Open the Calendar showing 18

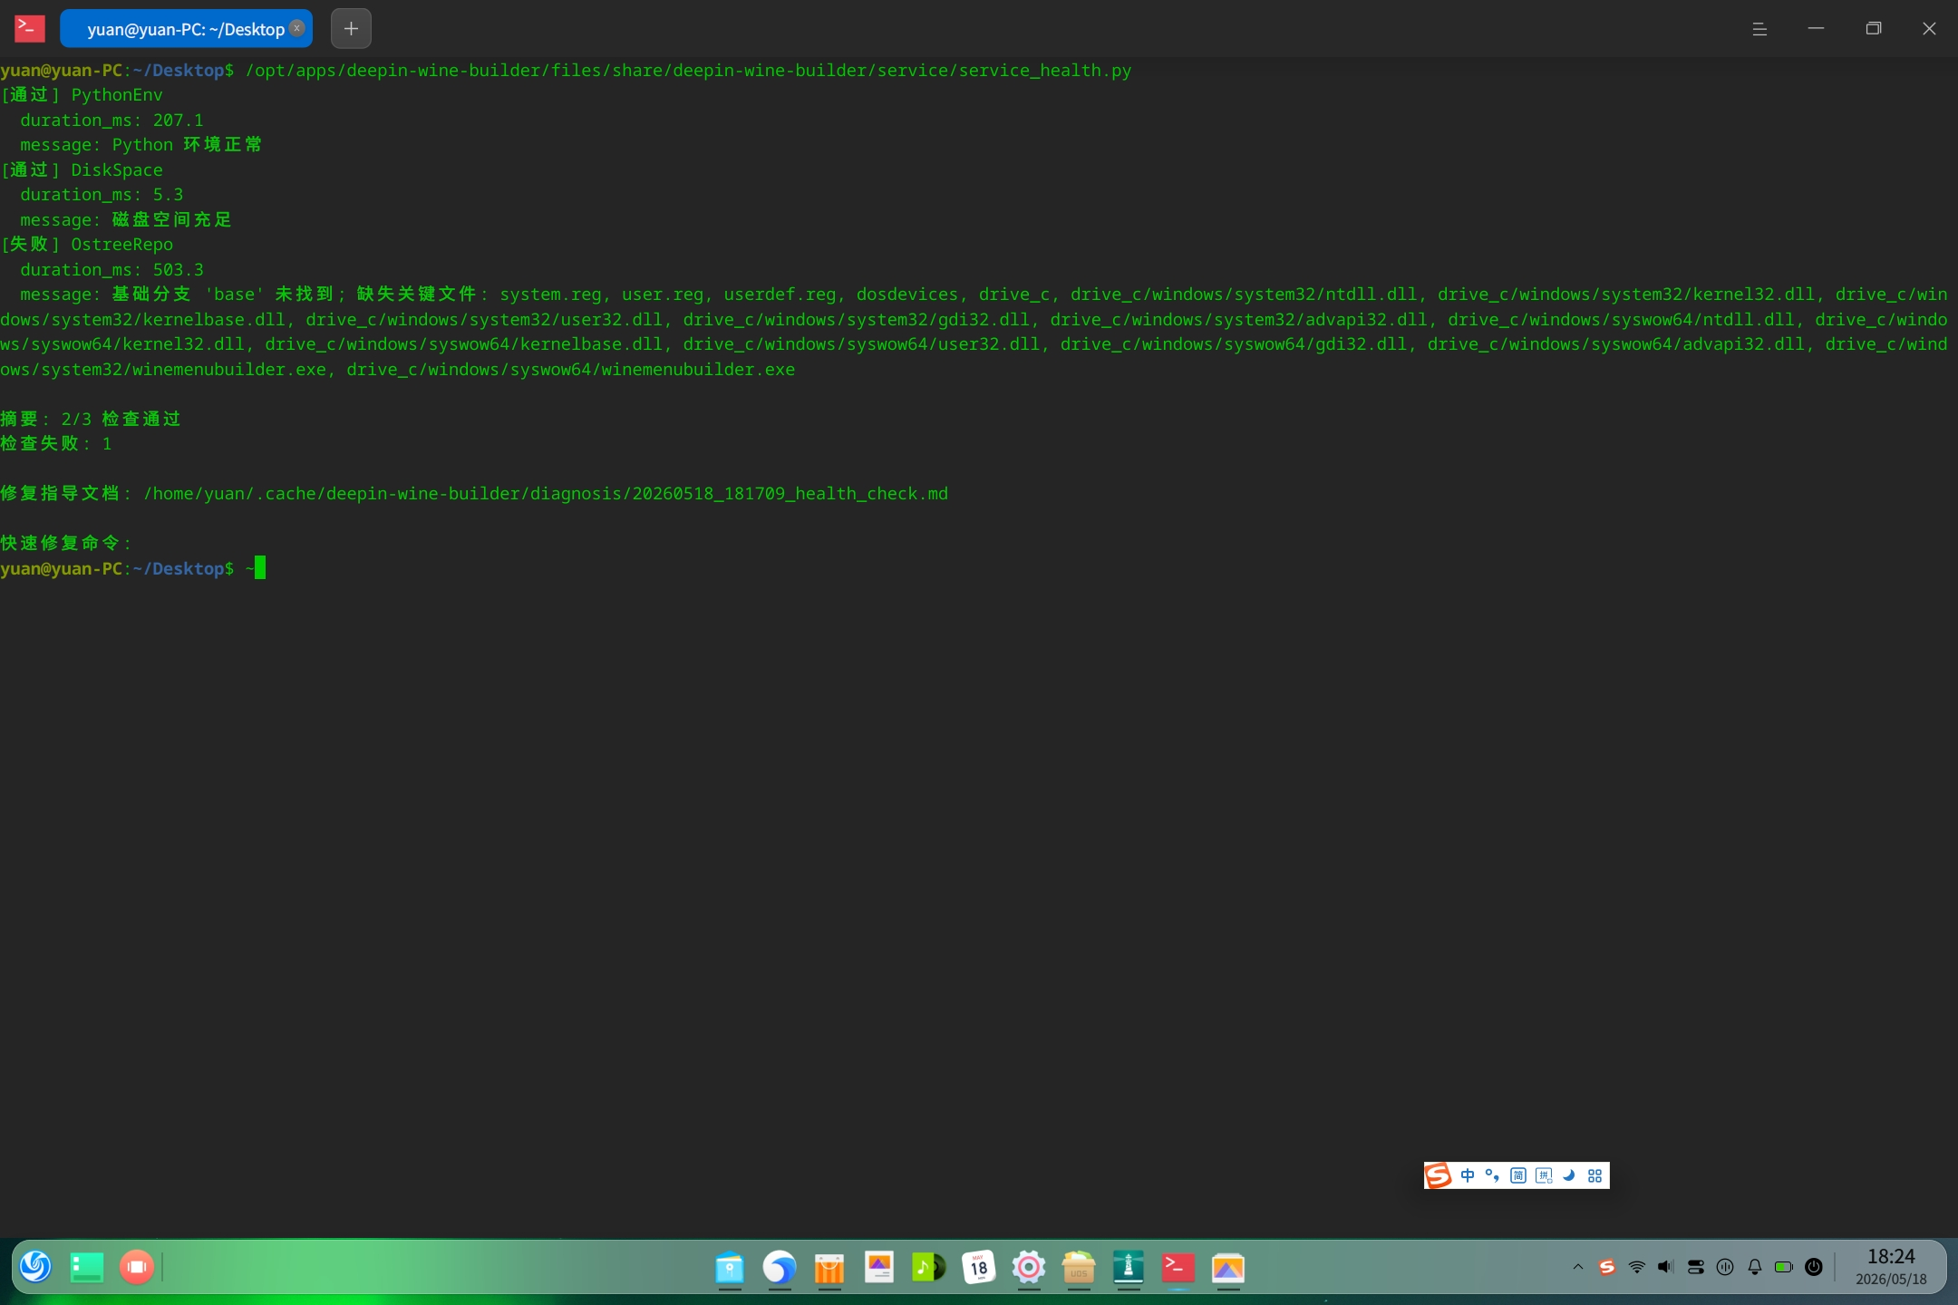point(979,1268)
